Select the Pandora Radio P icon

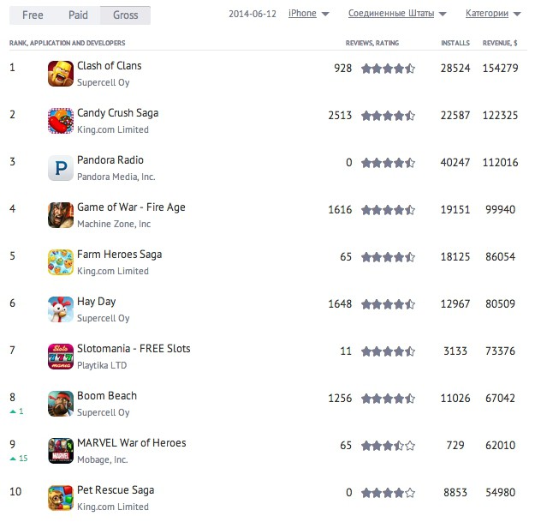(61, 168)
